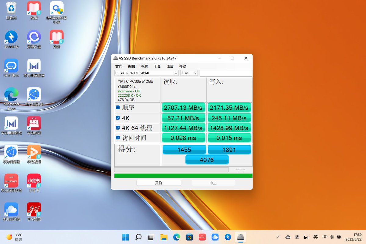Viewport: 366px width, 244px height.
Task: Click the battery tray icon
Action: click(x=339, y=237)
